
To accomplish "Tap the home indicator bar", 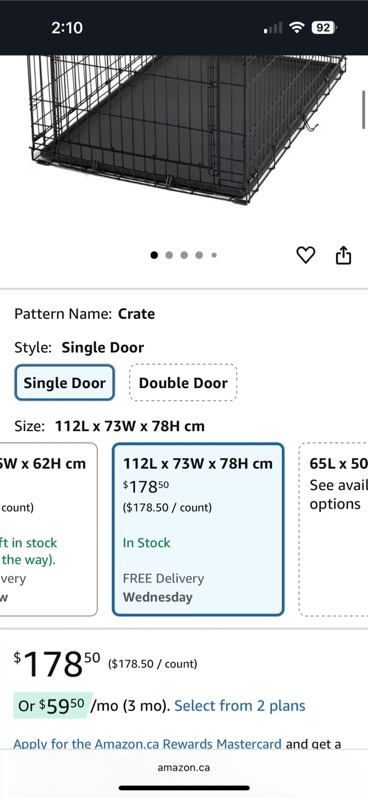I will click(183, 787).
